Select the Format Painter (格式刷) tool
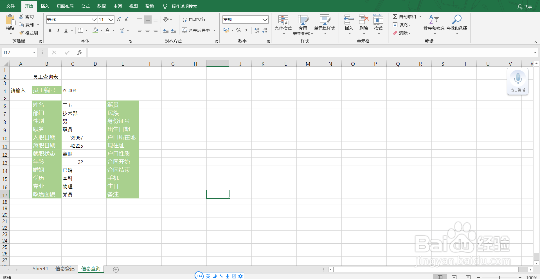Image resolution: width=540 pixels, height=279 pixels. [28, 33]
